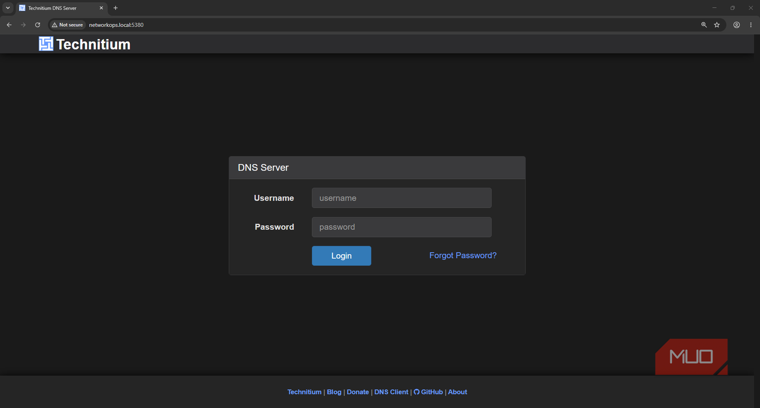Open the GitHub footer link
The image size is (760, 408).
tap(428, 392)
